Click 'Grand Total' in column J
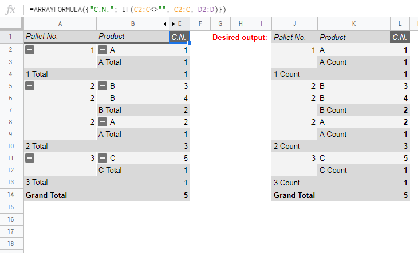This screenshot has height=253, width=418. pyautogui.click(x=294, y=195)
